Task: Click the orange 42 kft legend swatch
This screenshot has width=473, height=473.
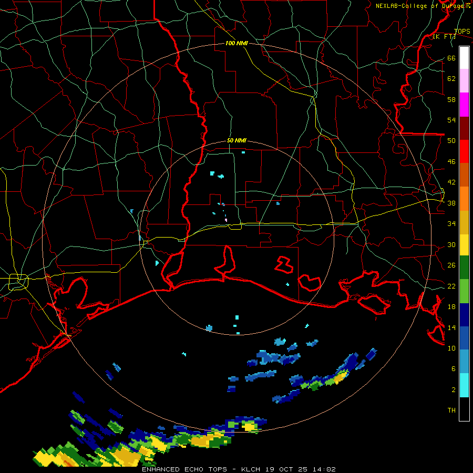Action: [x=464, y=199]
